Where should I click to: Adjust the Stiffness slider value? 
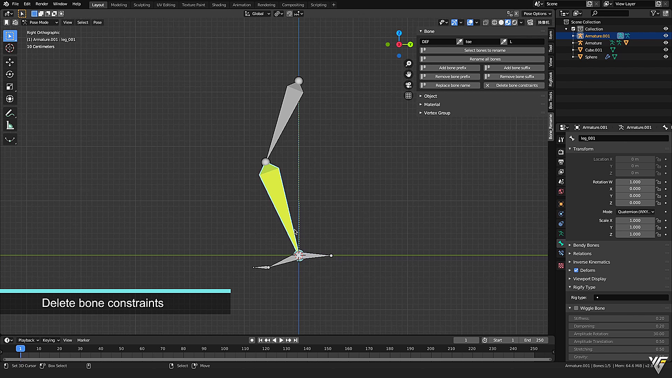click(619, 318)
